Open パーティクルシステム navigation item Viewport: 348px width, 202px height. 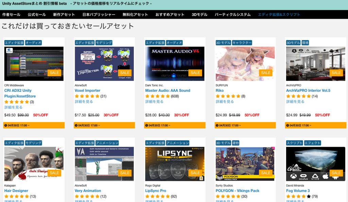click(x=232, y=15)
